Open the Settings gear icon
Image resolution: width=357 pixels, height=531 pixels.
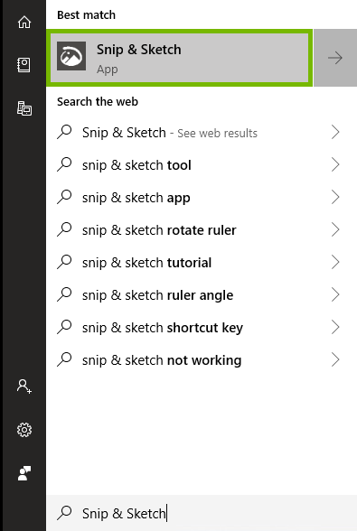click(x=24, y=430)
